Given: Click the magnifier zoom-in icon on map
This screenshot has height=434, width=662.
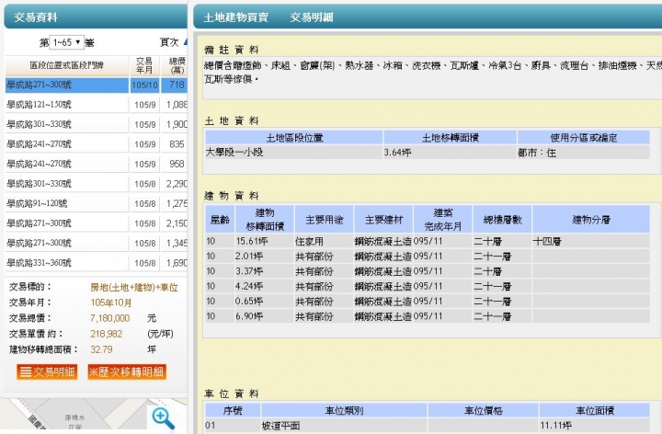Looking at the screenshot, I should pos(163,417).
